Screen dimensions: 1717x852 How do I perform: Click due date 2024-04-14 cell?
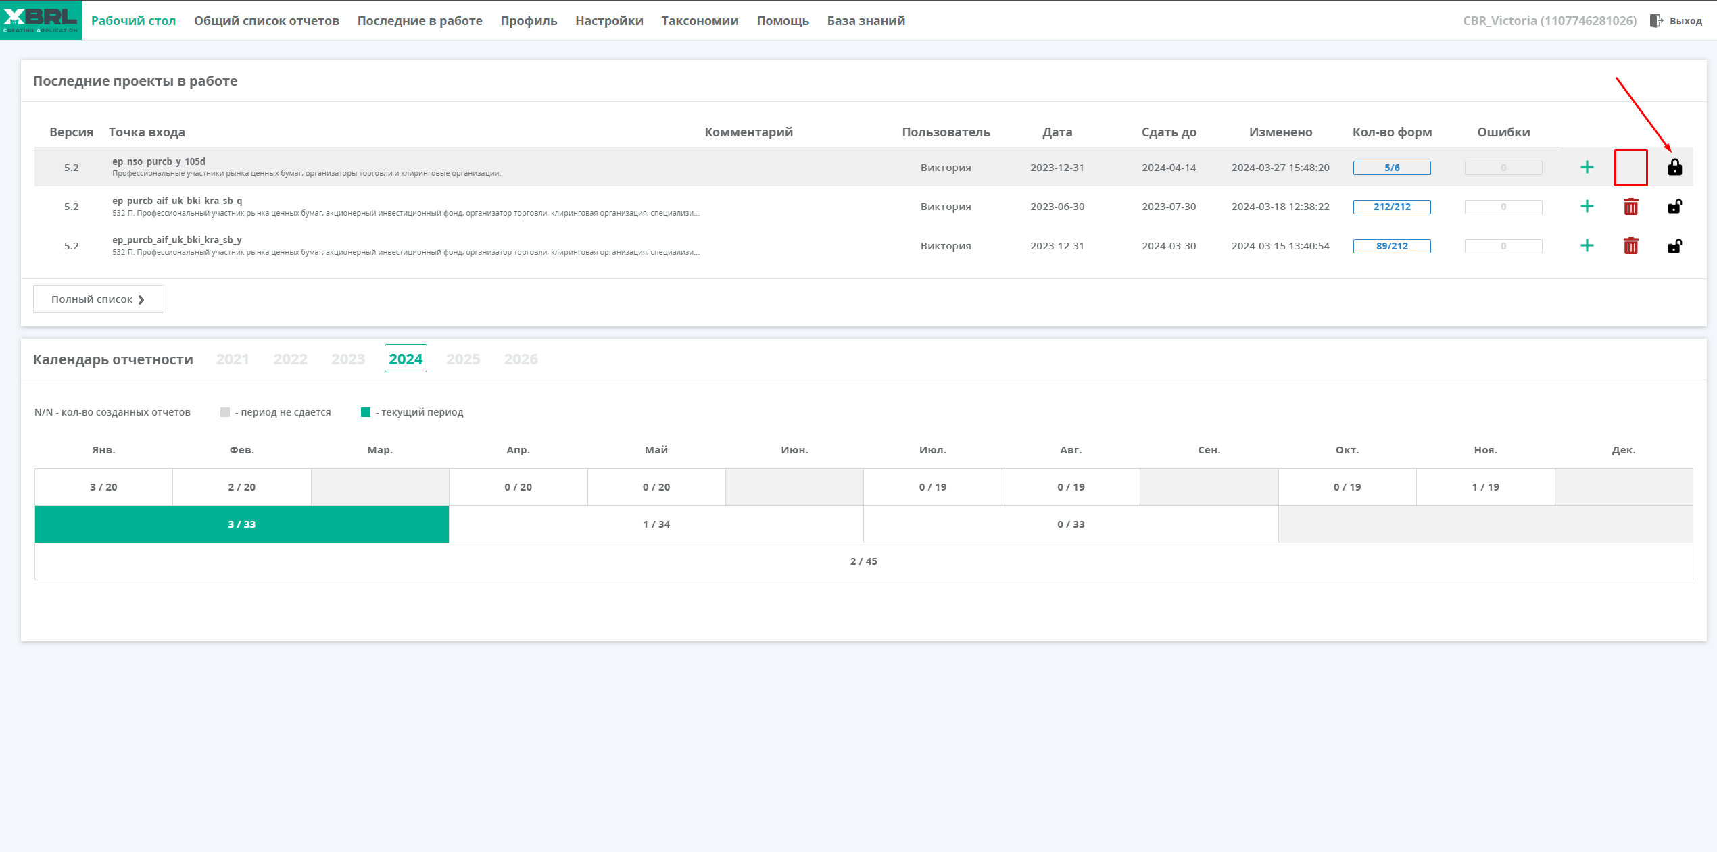coord(1169,168)
